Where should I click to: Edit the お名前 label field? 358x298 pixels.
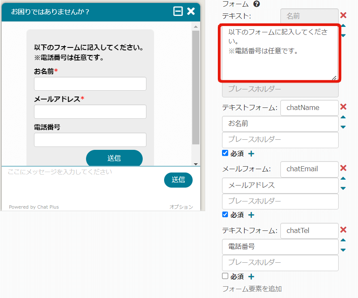click(280, 124)
